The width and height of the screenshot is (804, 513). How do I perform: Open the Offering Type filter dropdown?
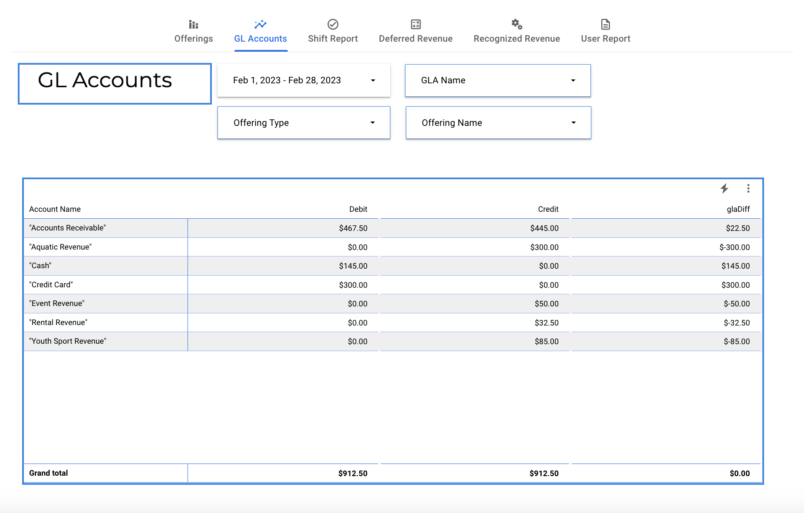pyautogui.click(x=304, y=123)
